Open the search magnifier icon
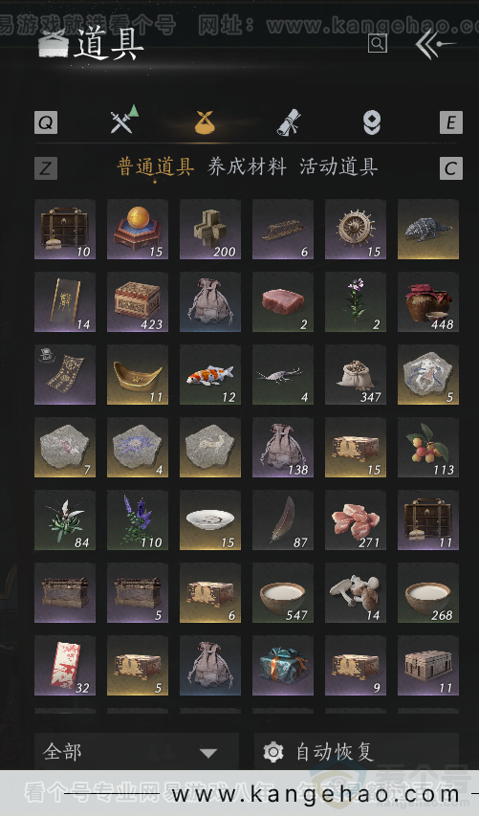Image resolution: width=479 pixels, height=817 pixels. point(378,43)
